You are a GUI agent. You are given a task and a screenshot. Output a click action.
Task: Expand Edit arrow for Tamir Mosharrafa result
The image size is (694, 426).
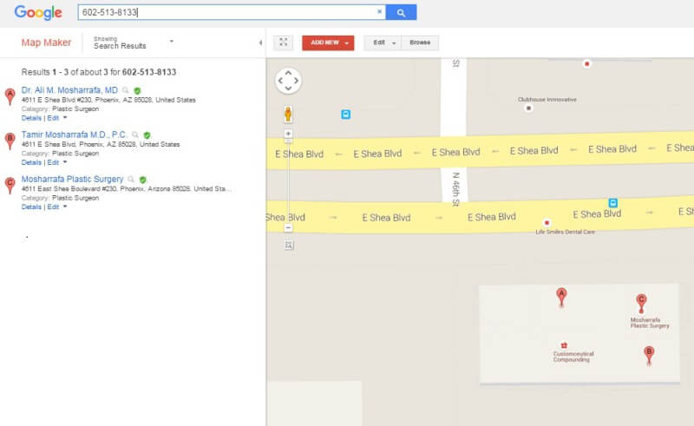[65, 162]
